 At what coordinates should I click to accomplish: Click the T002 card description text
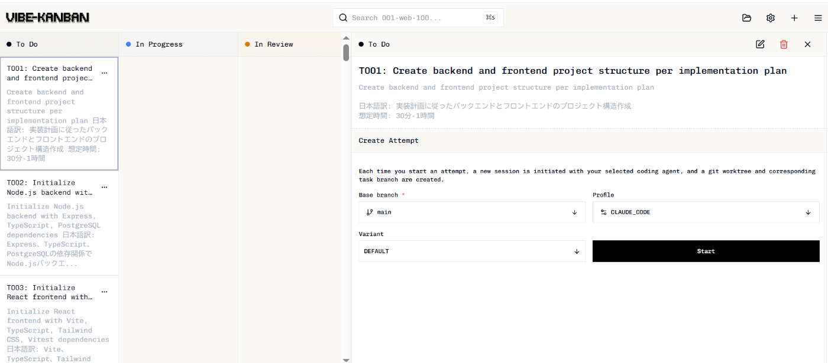click(x=54, y=235)
